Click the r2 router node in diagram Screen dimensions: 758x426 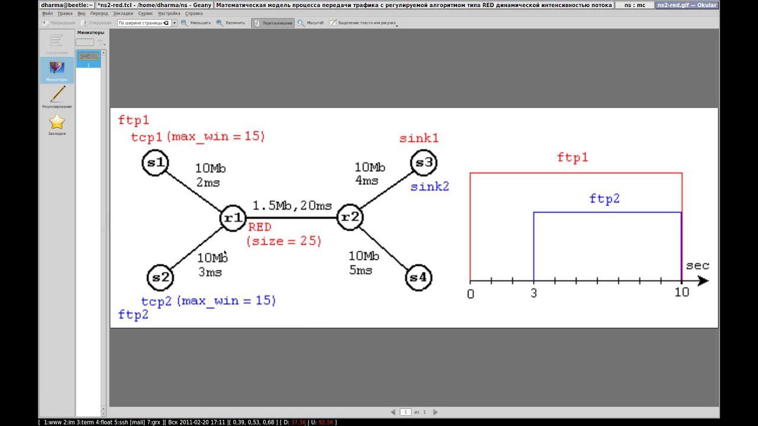[x=351, y=217]
